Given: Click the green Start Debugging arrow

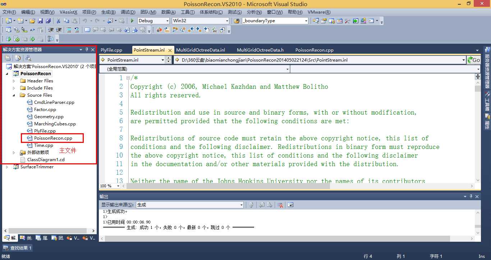Looking at the screenshot, I should (x=132, y=21).
